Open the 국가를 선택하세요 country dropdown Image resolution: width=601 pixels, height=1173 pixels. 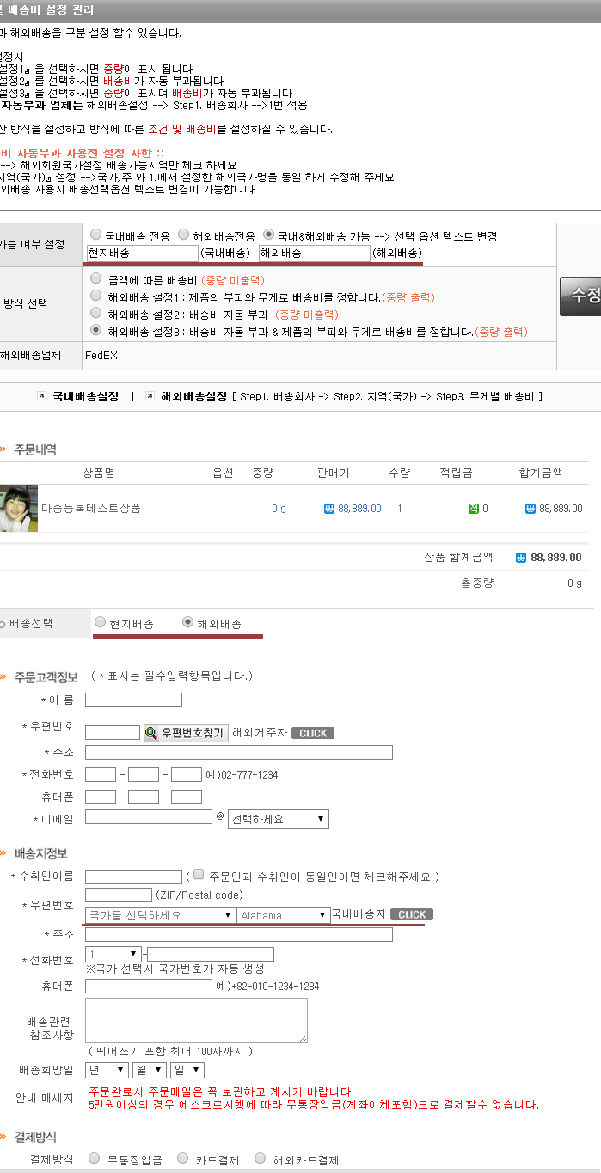[x=160, y=915]
